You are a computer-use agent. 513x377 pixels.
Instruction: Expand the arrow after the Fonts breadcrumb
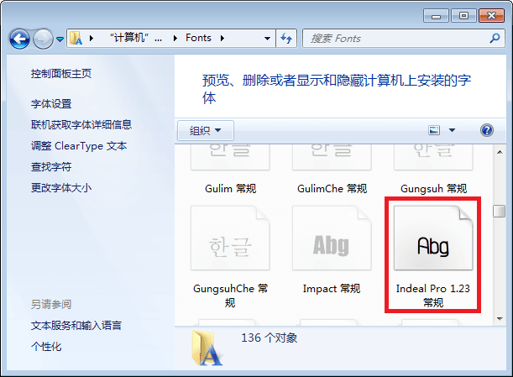(222, 39)
